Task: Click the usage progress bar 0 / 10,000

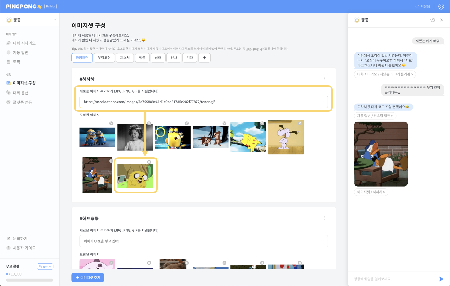Action: point(30,280)
